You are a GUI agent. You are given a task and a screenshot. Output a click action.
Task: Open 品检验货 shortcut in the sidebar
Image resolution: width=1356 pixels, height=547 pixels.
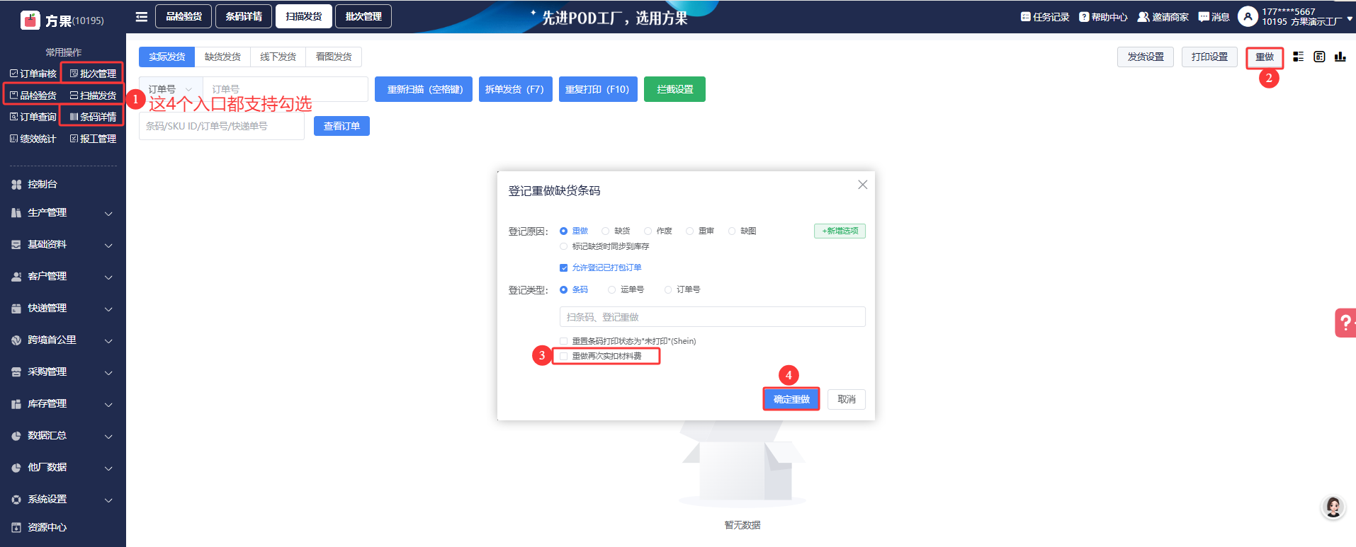pos(33,96)
